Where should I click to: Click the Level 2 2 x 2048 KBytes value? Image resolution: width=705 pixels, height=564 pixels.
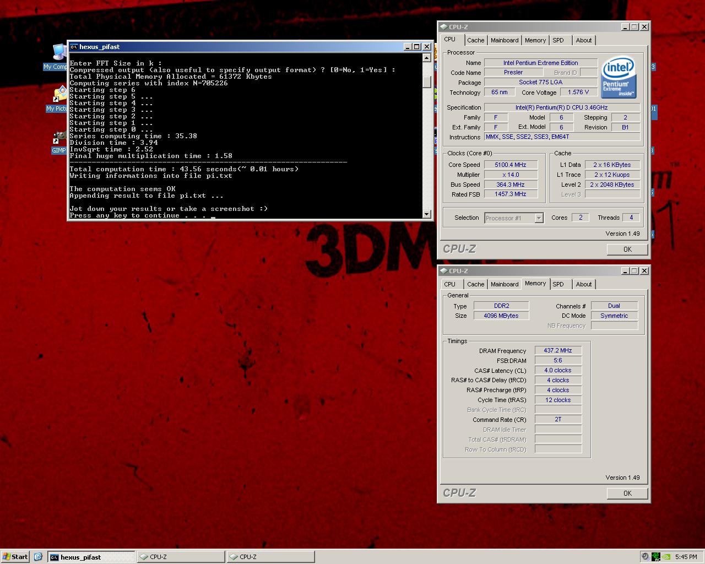point(612,185)
